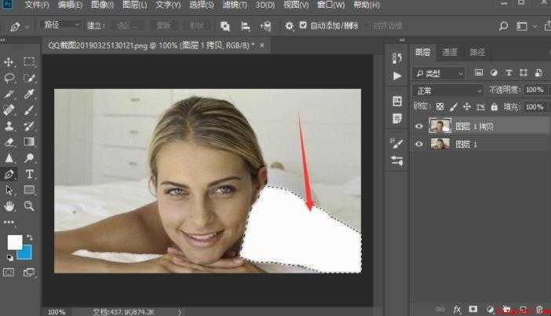Viewport: 551px width, 316px height.
Task: Select the Lasso tool
Action: coord(9,78)
